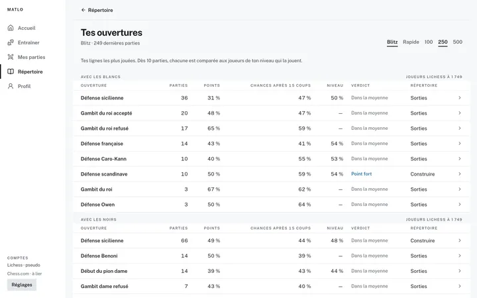Click the Répertoire book icon
The height and width of the screenshot is (298, 477).
click(x=11, y=72)
